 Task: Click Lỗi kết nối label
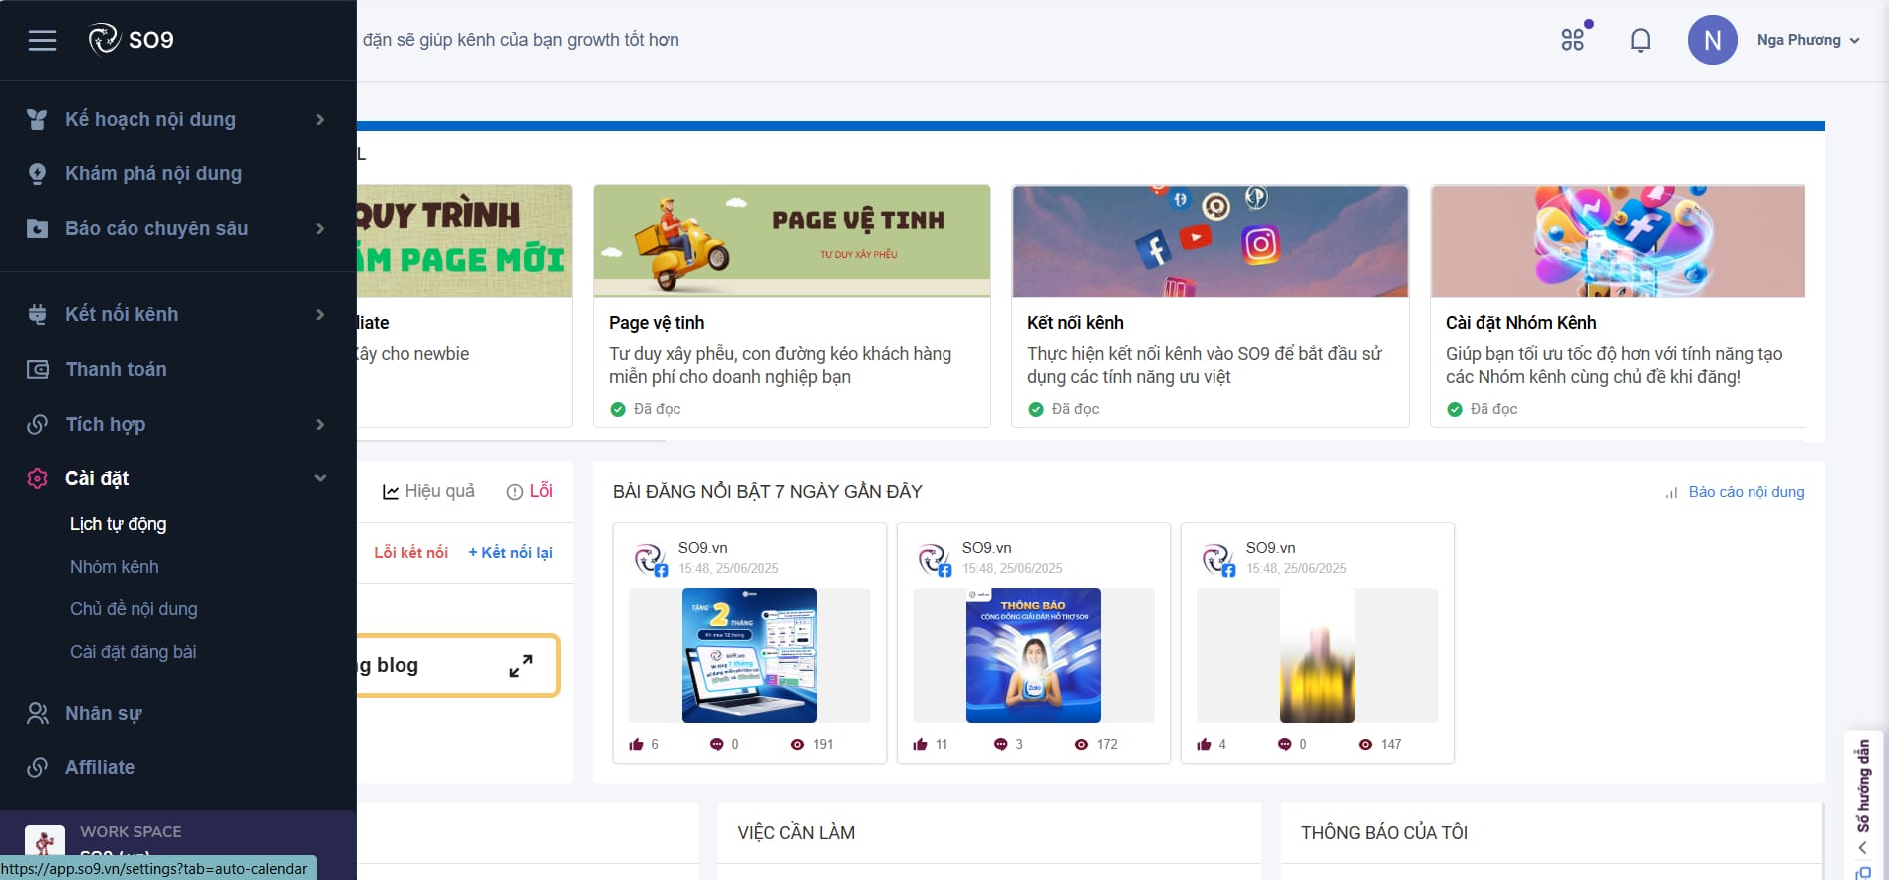click(x=410, y=552)
